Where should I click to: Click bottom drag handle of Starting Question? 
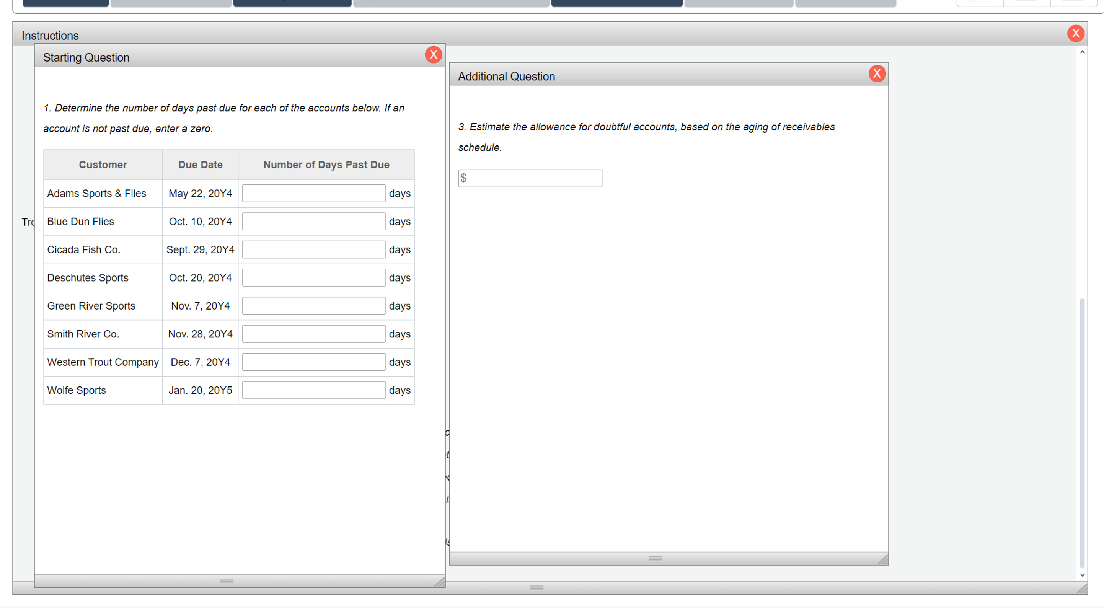coord(226,580)
